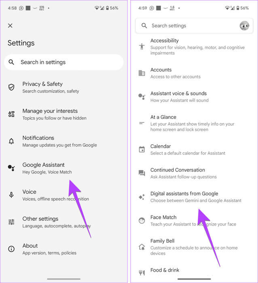The width and height of the screenshot is (258, 283).
Task: Click the Voice microphone icon
Action: [11, 195]
